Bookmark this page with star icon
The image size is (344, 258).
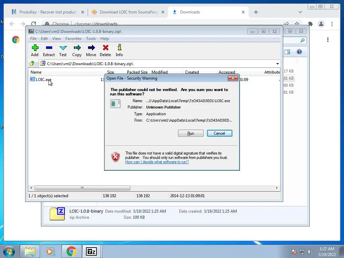coord(297,24)
